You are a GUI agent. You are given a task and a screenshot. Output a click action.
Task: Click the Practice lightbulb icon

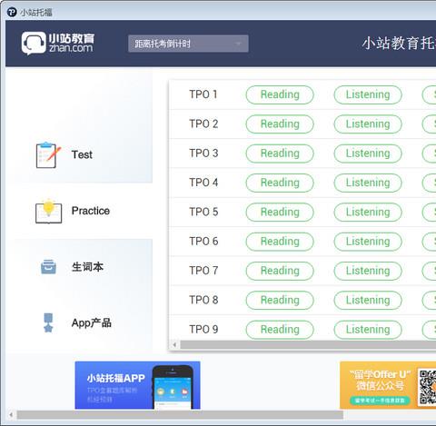[48, 211]
